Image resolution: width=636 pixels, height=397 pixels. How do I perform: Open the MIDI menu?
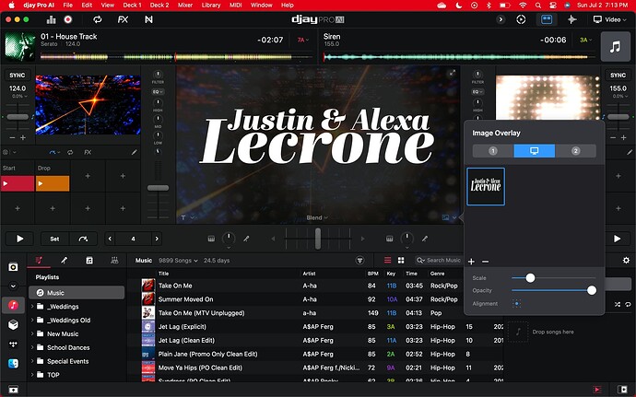click(236, 5)
